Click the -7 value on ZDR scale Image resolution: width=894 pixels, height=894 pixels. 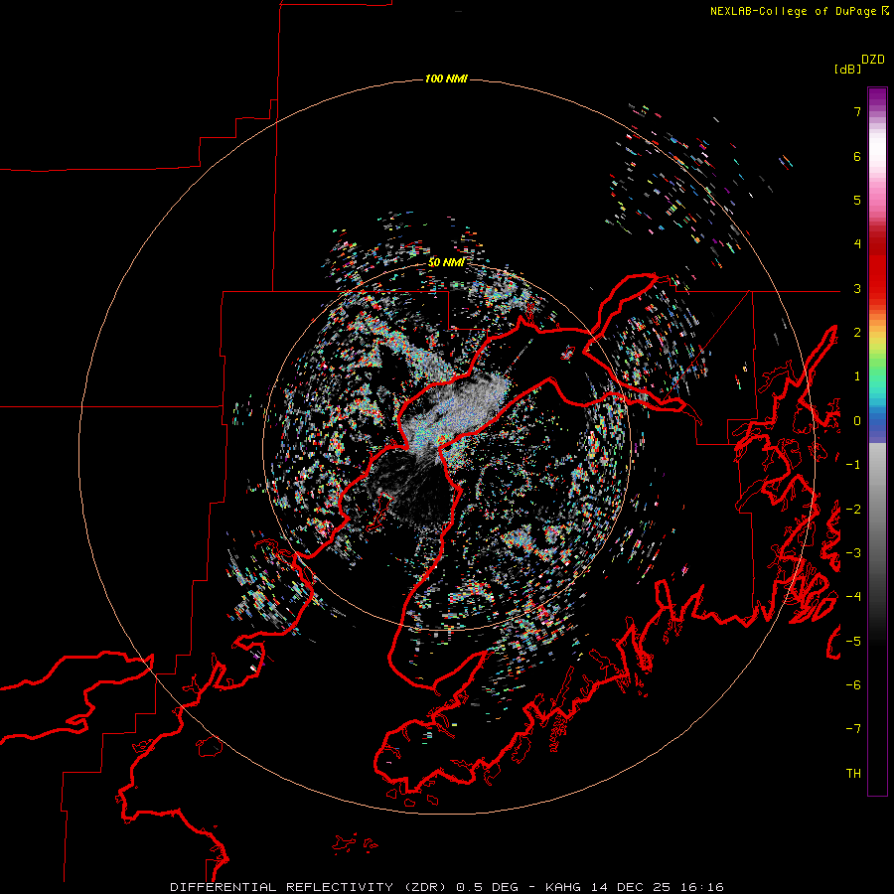click(x=853, y=729)
